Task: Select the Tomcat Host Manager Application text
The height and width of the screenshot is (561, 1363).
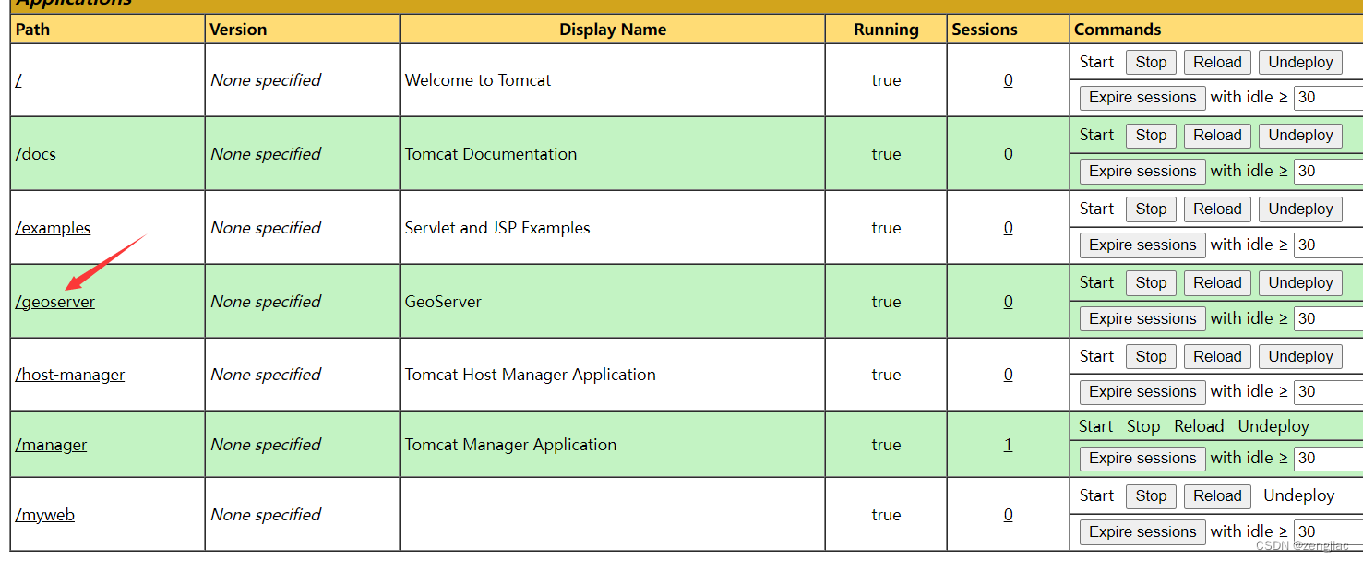Action: coord(531,375)
